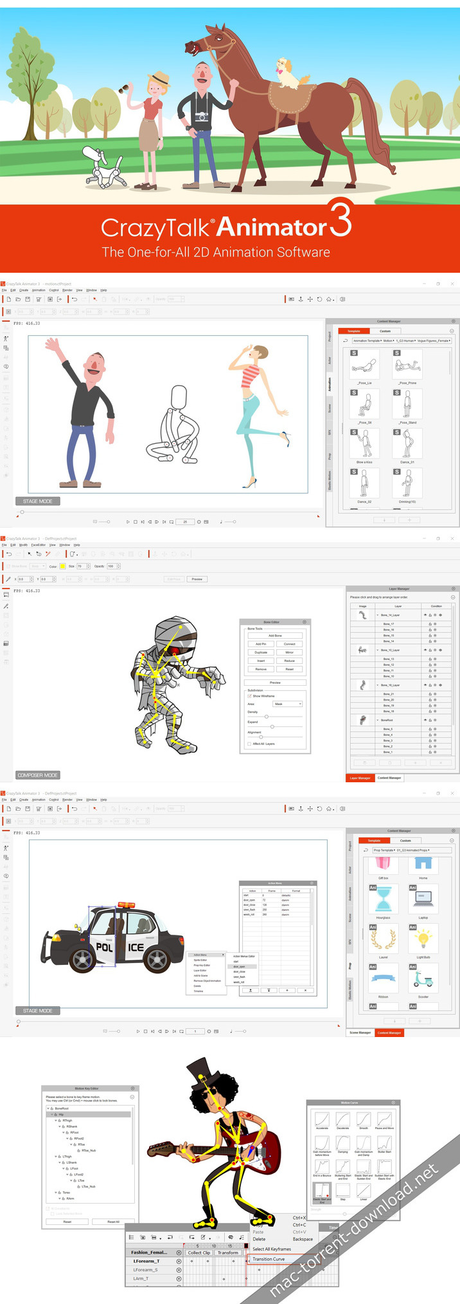Select Accelerate curve in Motion Curve panel
Image resolution: width=460 pixels, height=1304 pixels.
(x=322, y=1121)
